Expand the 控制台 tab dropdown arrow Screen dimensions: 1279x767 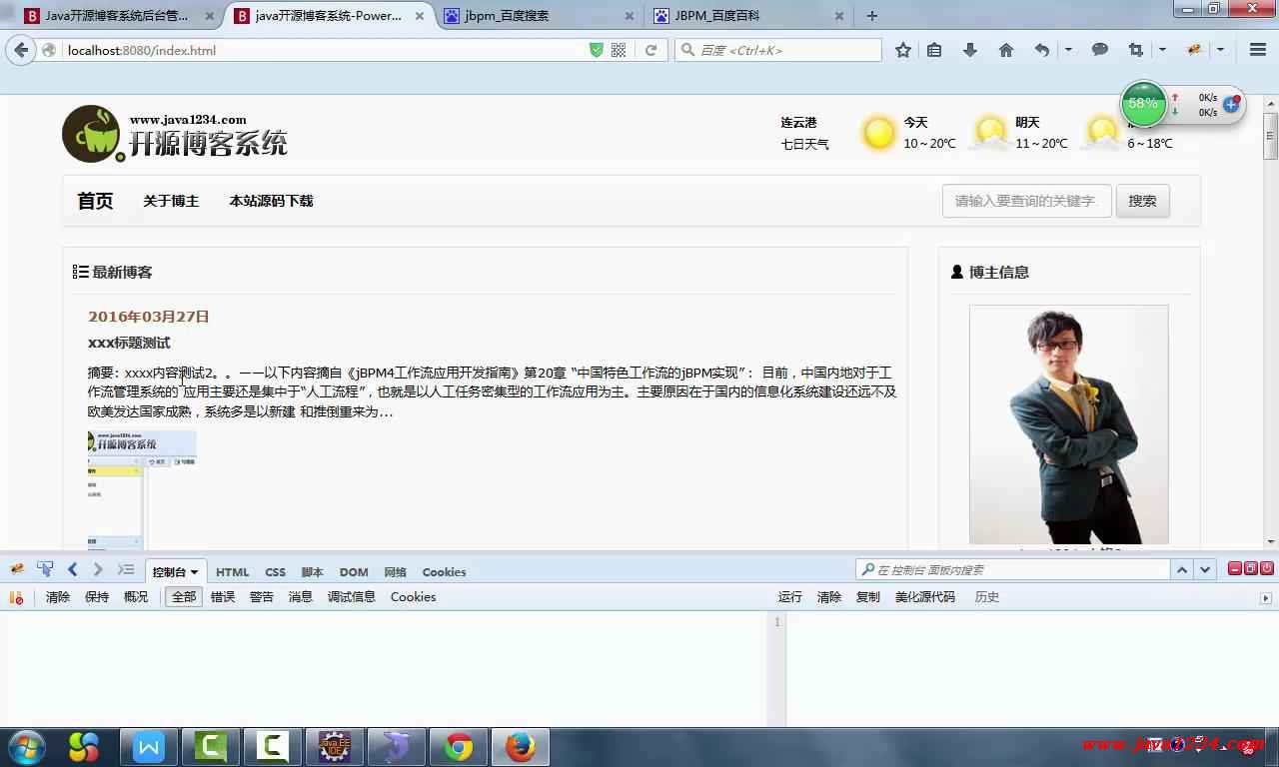click(x=195, y=572)
